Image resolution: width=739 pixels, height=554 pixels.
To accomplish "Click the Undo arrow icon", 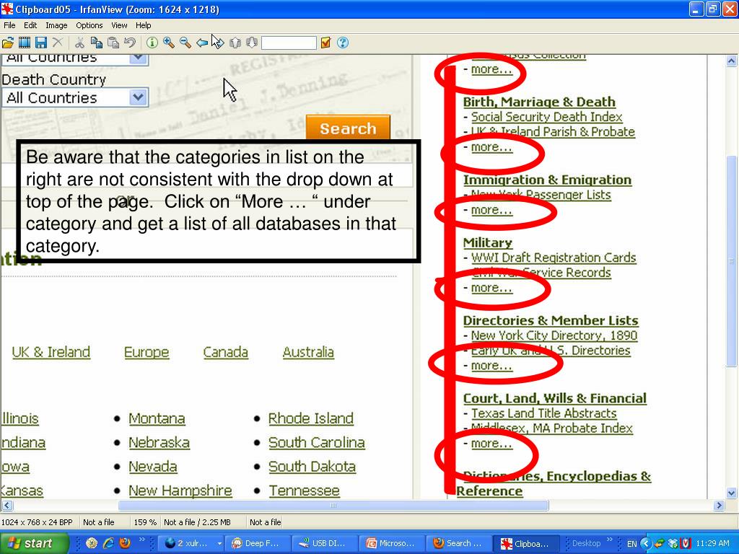I will point(130,43).
